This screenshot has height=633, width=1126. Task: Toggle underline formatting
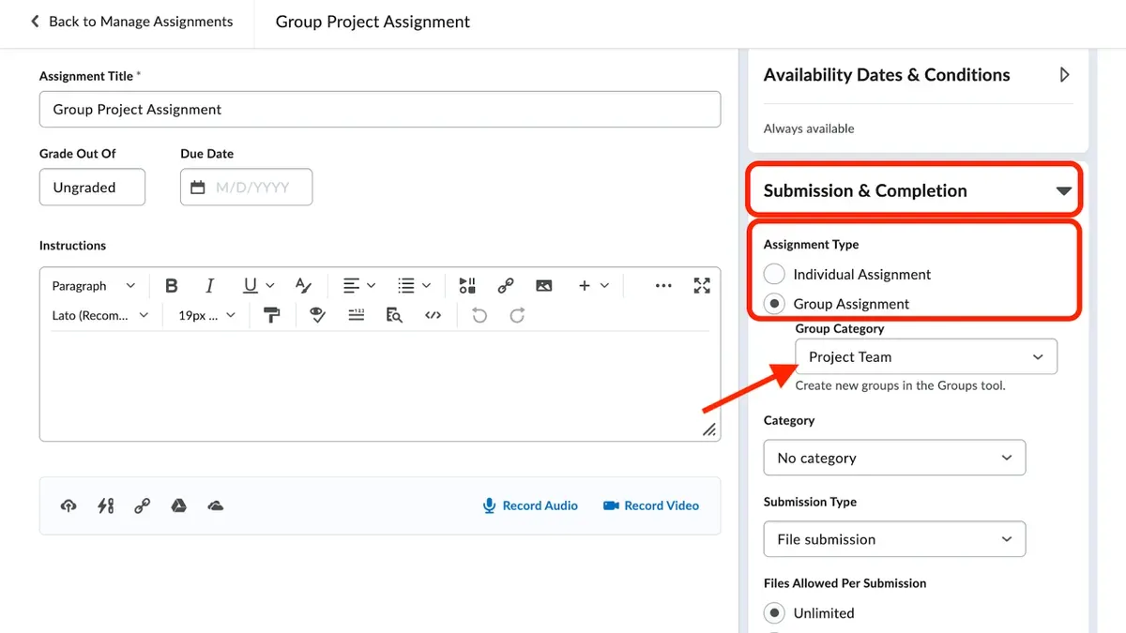coord(250,286)
